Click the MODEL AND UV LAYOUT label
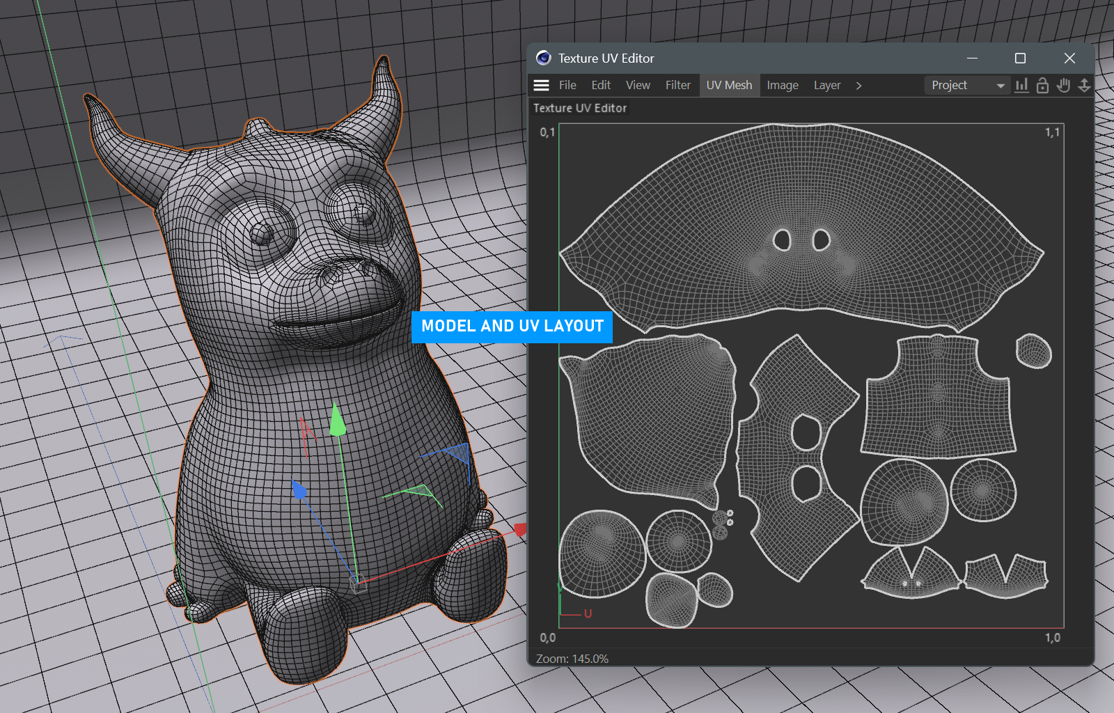This screenshot has width=1114, height=713. tap(512, 327)
